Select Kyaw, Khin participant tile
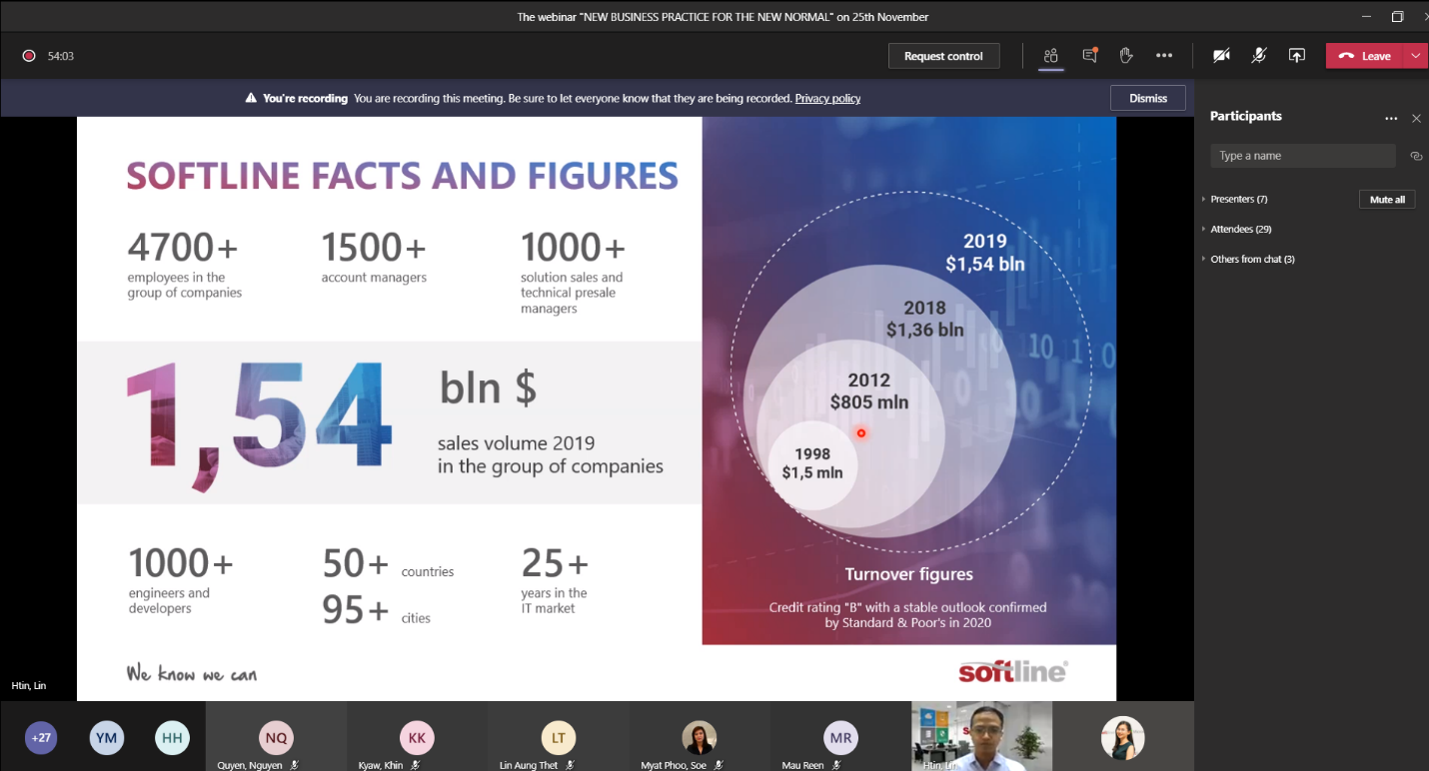This screenshot has height=771, width=1429. [x=417, y=736]
